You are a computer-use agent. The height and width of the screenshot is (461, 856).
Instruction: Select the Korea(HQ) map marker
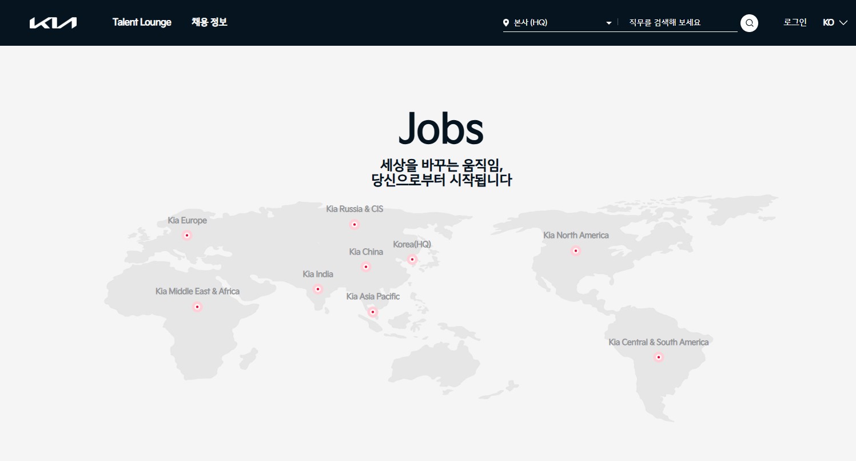[x=412, y=260]
